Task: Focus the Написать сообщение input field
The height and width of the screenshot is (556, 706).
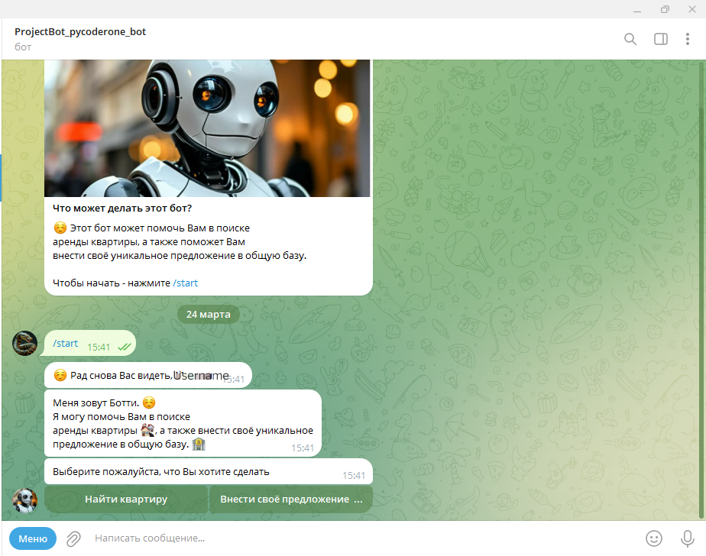Action: 364,538
